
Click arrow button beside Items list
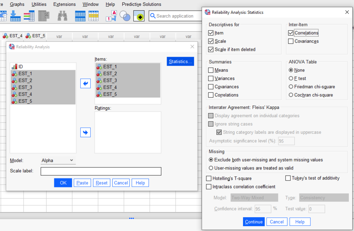click(85, 83)
